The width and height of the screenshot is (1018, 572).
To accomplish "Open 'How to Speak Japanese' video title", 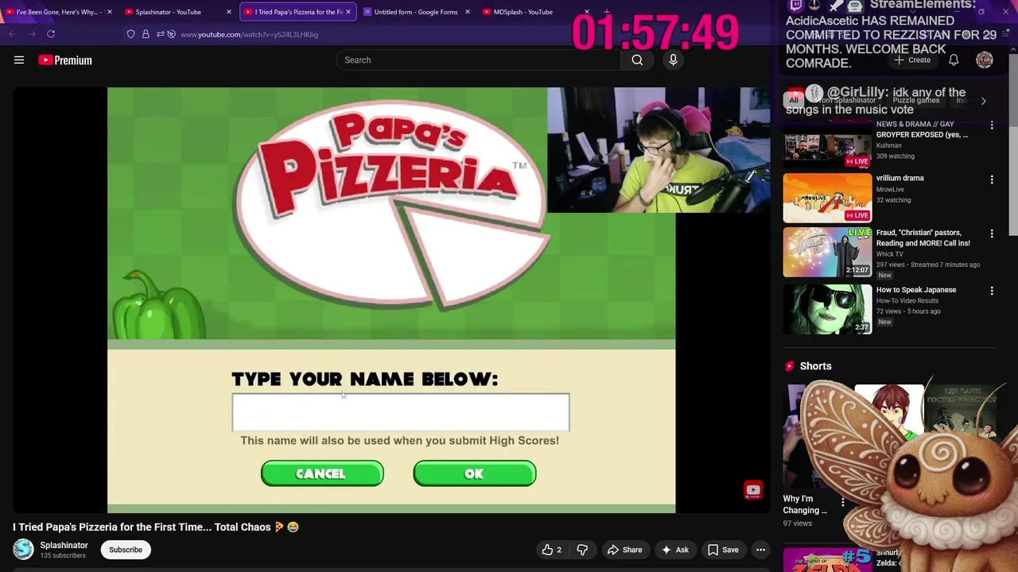I will pos(916,290).
